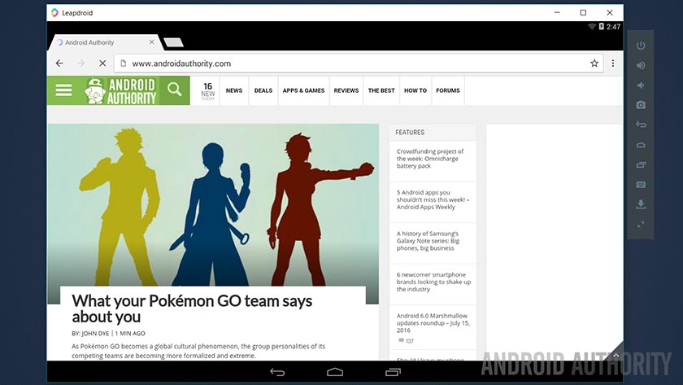Open the Omnicharge crowdfunding feature link
This screenshot has height=385, width=683.
430,158
